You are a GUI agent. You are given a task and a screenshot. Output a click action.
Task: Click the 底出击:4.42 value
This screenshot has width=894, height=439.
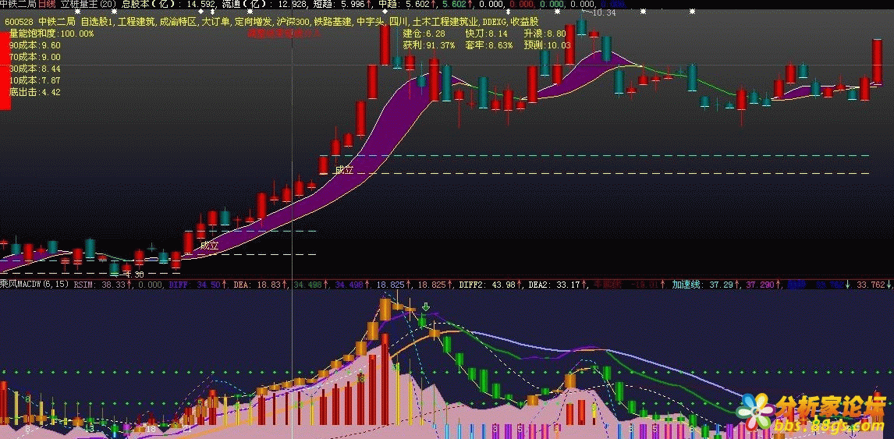point(35,92)
